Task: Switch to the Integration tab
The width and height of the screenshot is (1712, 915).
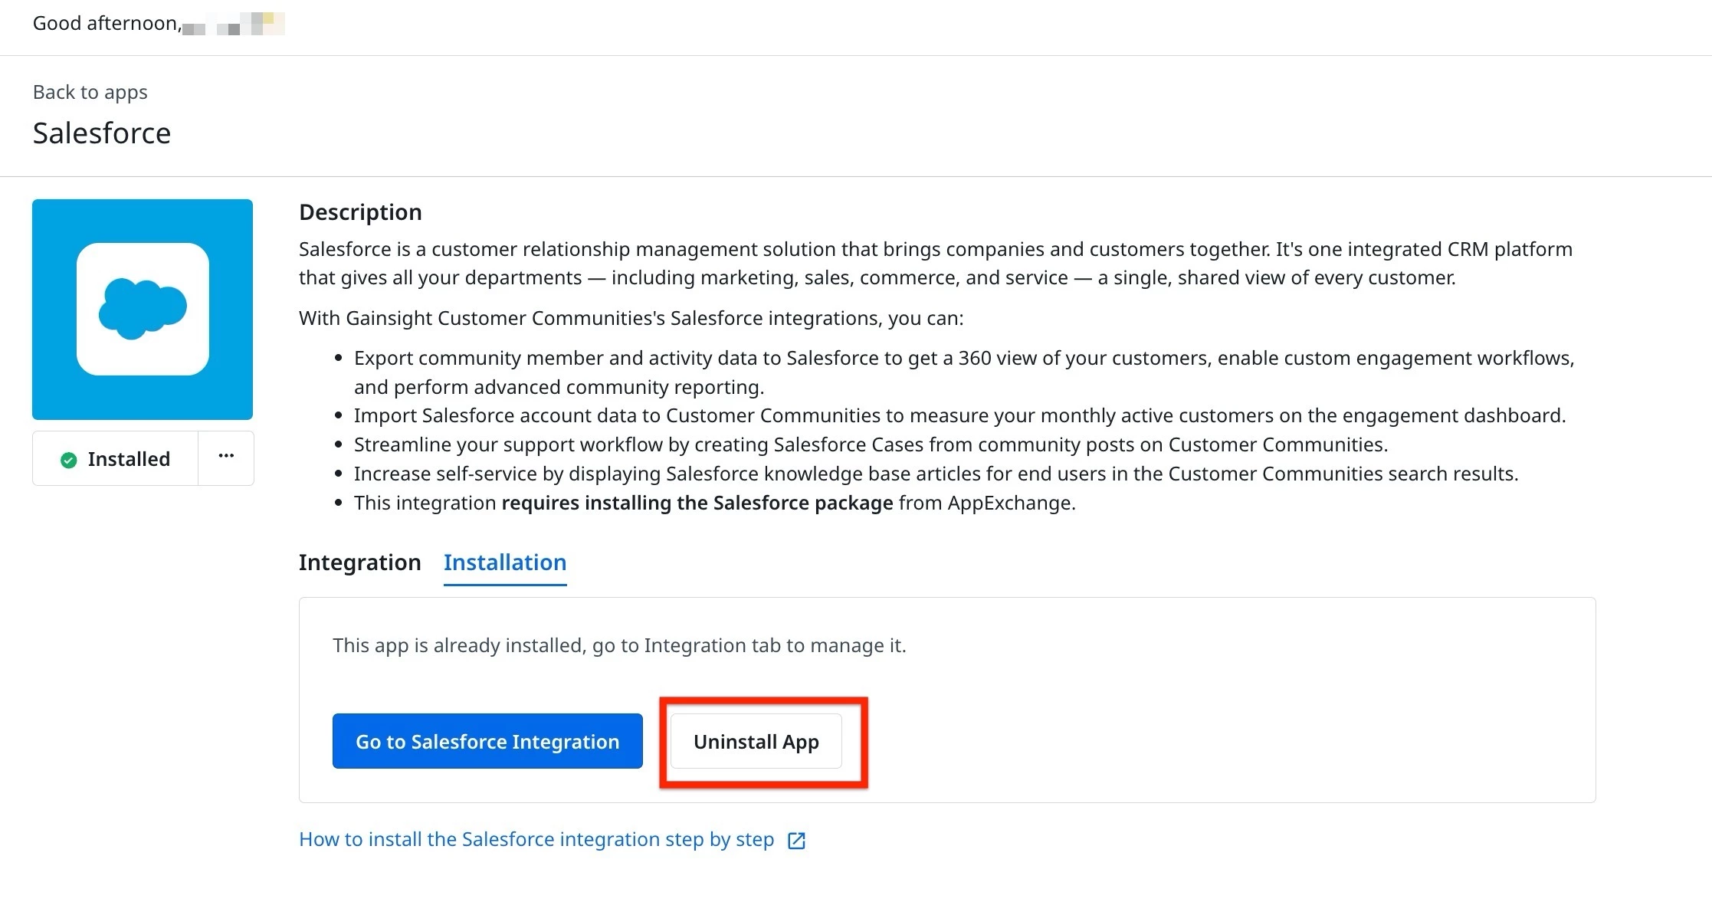Action: 359,562
